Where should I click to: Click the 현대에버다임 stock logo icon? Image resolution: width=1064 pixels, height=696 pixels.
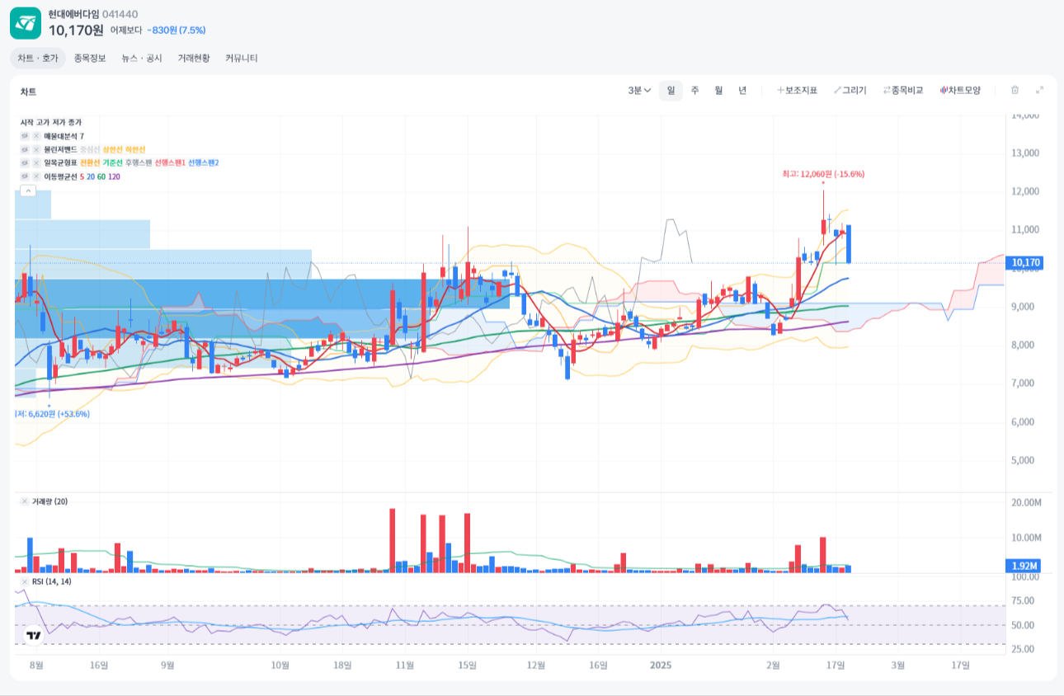[x=26, y=22]
